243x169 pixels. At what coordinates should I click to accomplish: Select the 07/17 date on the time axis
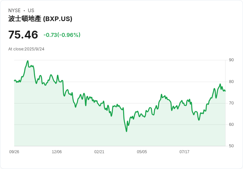[185, 152]
